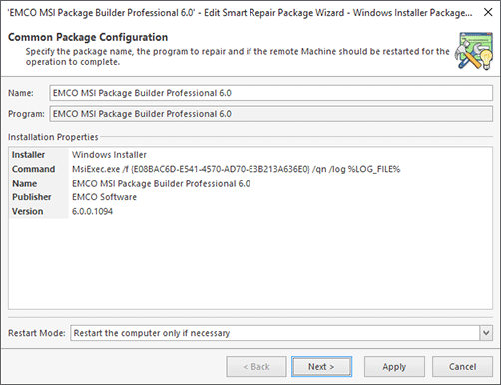
Task: Select the Installer property row label
Action: (x=28, y=155)
